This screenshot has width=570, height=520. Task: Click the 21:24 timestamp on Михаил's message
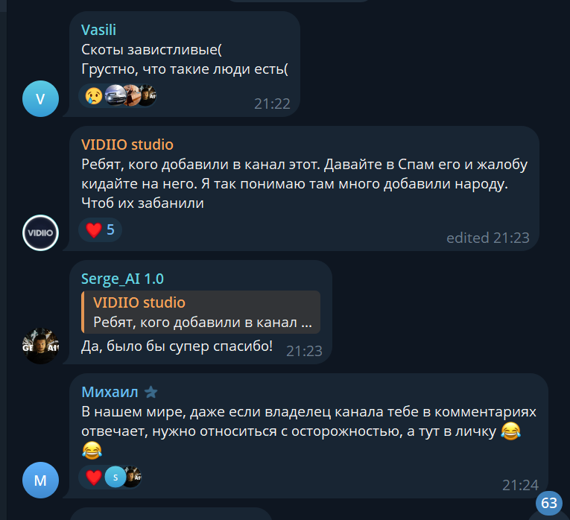(520, 485)
